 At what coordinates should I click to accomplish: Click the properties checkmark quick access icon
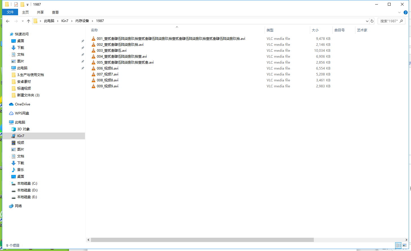point(16,5)
